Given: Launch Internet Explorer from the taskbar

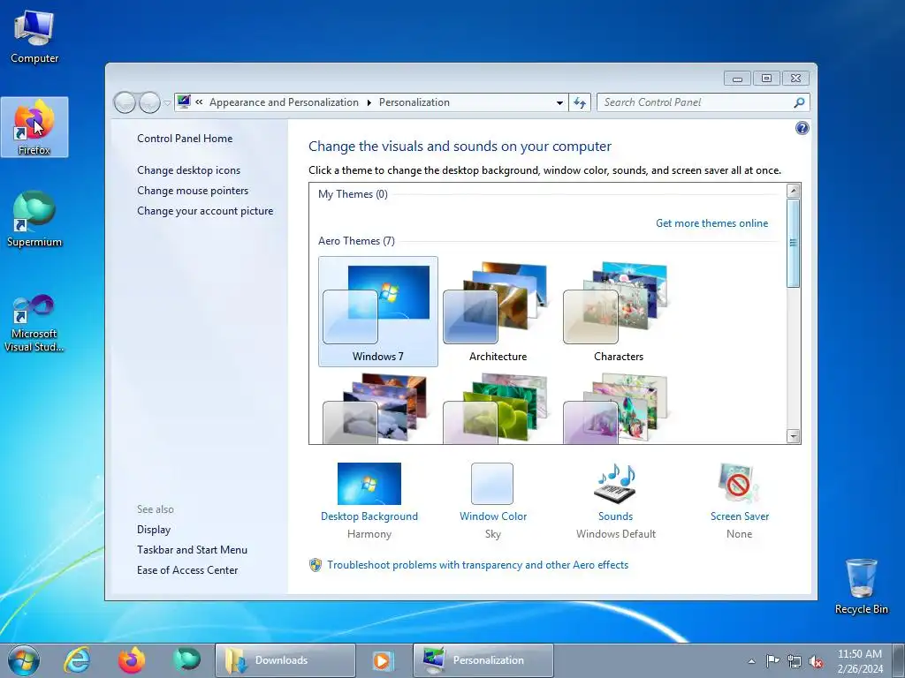Looking at the screenshot, I should click(77, 660).
